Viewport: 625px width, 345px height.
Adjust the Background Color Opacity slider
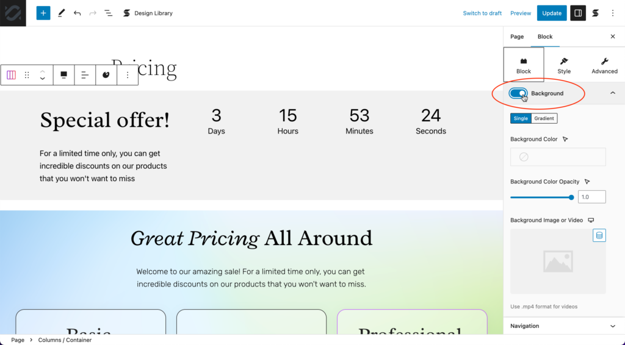pos(542,197)
